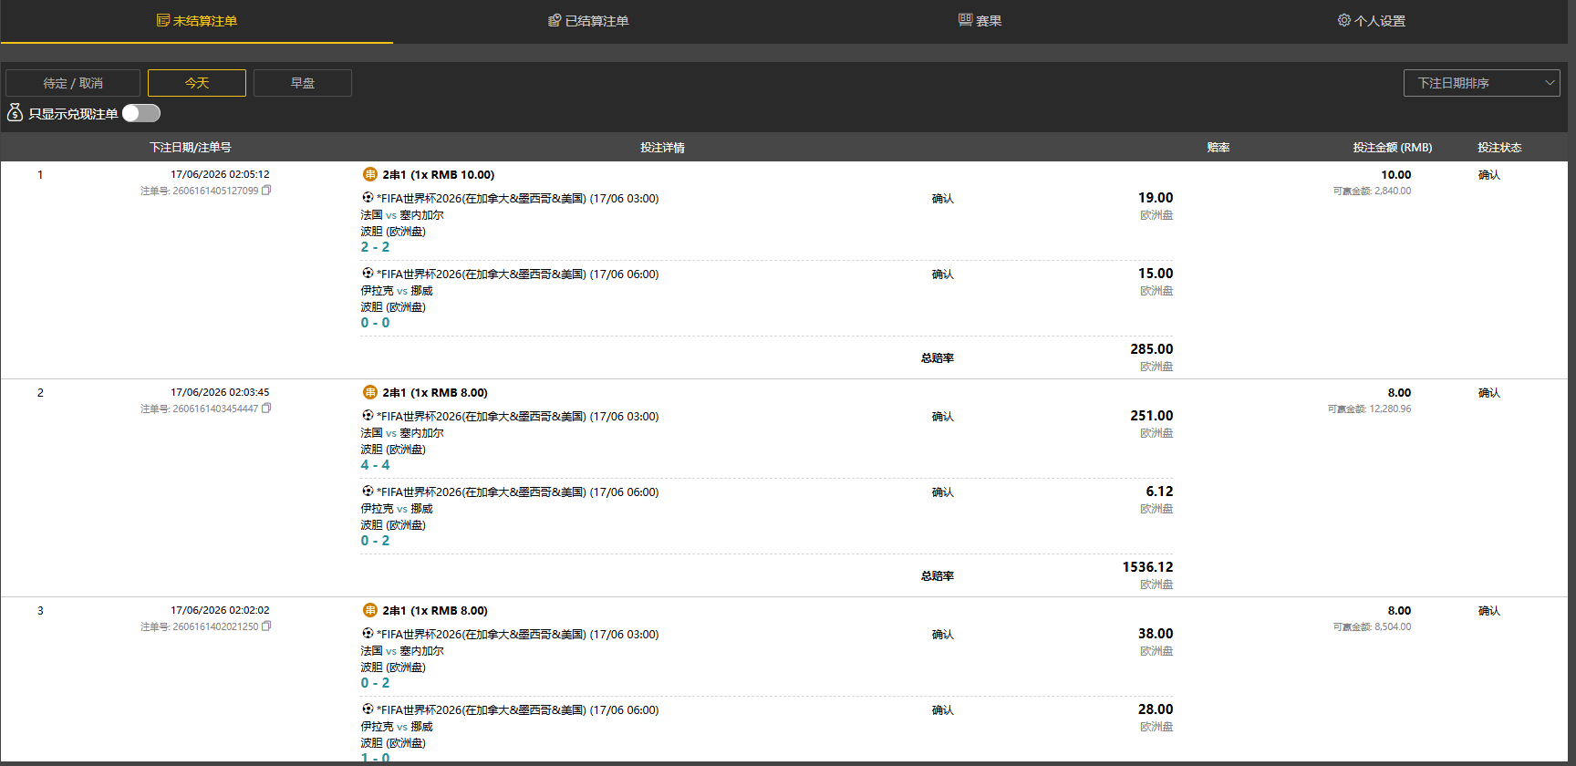This screenshot has height=766, width=1576.
Task: Click the 0 - 0 correct score pick
Action: click(x=375, y=323)
